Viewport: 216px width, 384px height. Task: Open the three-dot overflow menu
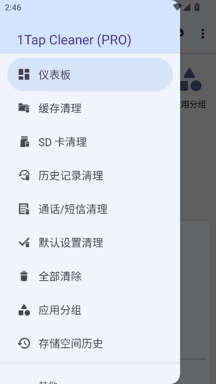click(x=202, y=34)
